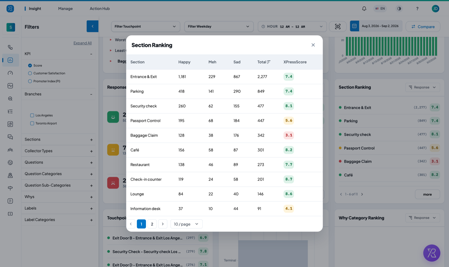Open the help question mark

pyautogui.click(x=417, y=9)
